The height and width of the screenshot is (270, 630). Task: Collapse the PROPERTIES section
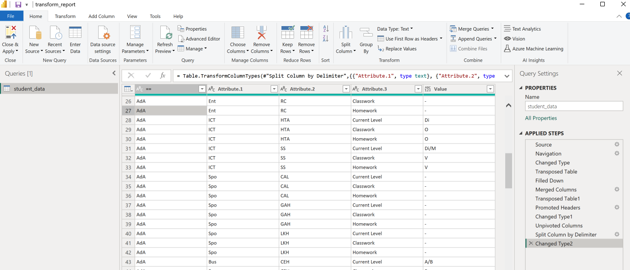(521, 88)
